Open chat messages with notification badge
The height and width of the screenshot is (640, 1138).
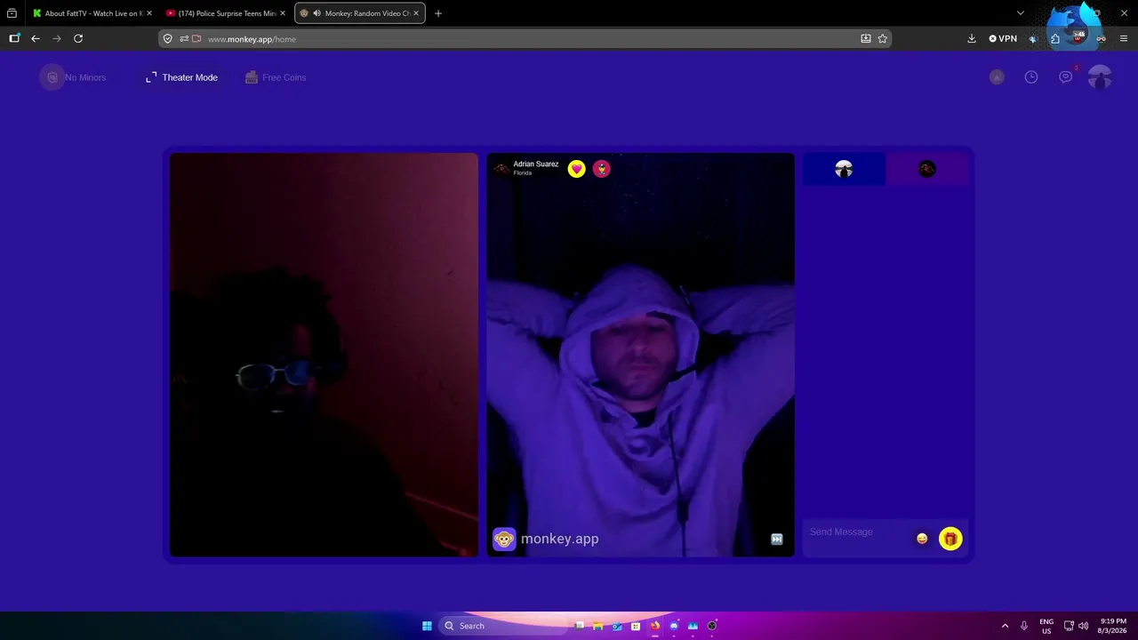[x=1065, y=77]
